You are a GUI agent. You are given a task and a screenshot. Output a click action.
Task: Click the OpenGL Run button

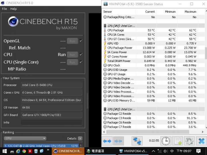pyautogui.click(x=72, y=41)
